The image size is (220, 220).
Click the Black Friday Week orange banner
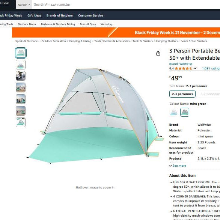click(x=116, y=33)
